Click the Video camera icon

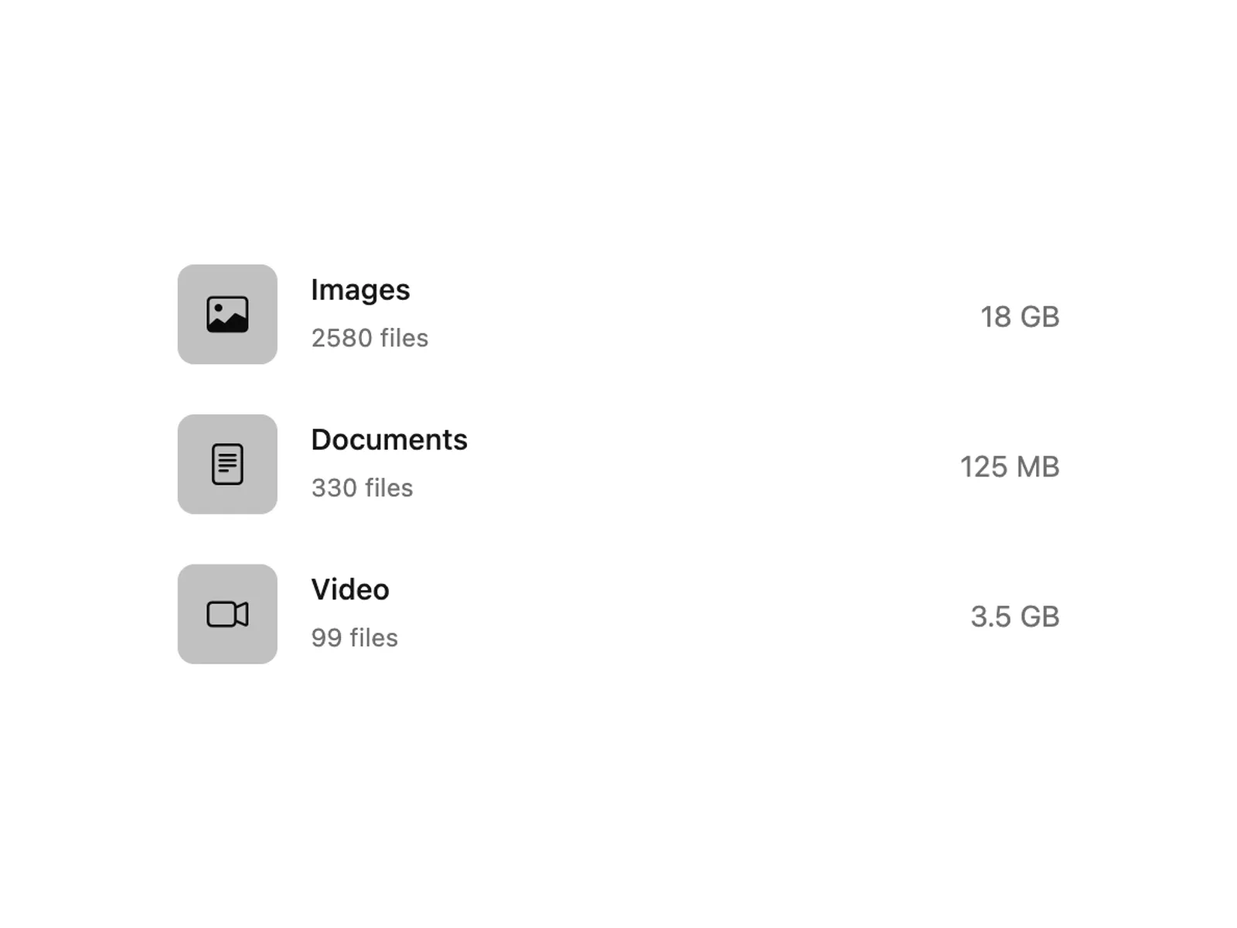[227, 614]
